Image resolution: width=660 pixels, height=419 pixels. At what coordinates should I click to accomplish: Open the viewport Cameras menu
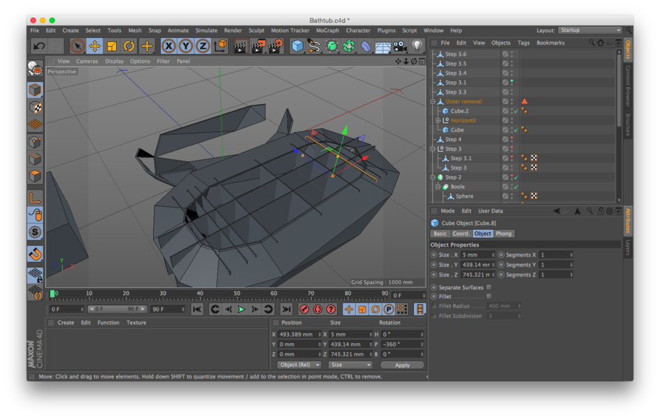[87, 61]
